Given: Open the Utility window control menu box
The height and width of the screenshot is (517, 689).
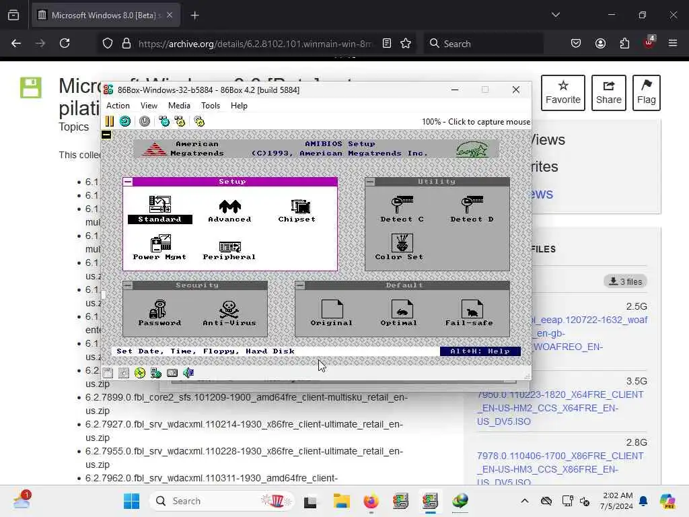Looking at the screenshot, I should (370, 182).
